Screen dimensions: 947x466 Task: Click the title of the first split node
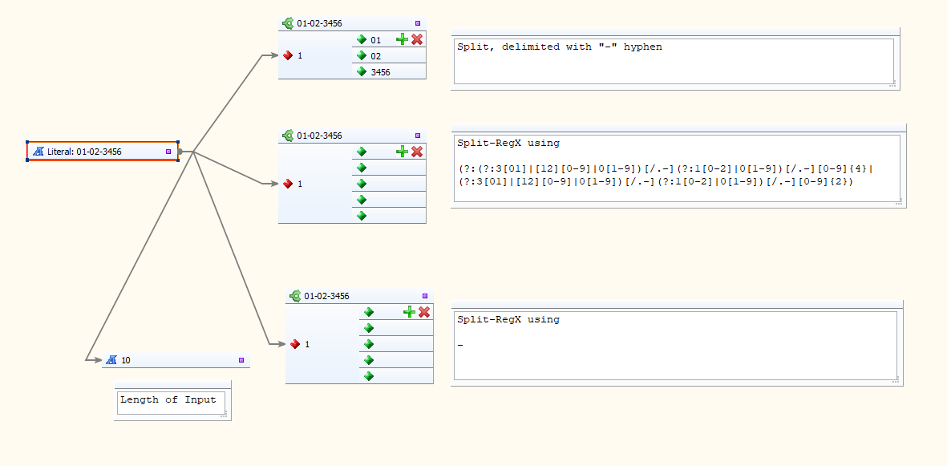click(319, 23)
